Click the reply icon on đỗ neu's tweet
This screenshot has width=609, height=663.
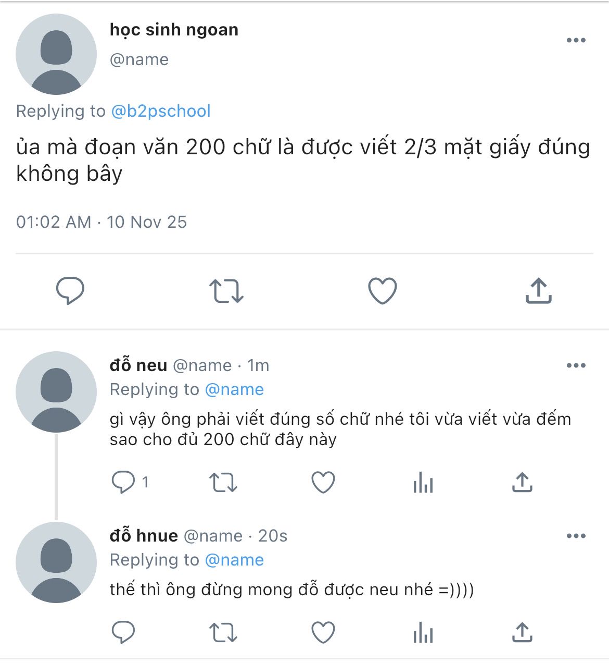(123, 482)
